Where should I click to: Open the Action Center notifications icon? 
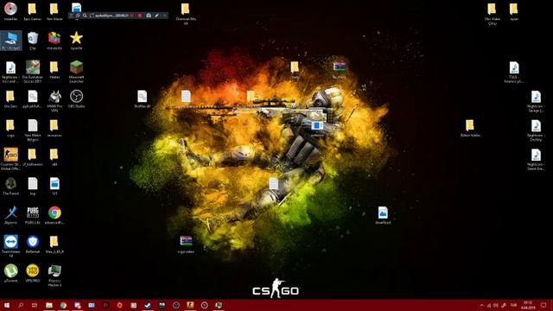pos(543,305)
